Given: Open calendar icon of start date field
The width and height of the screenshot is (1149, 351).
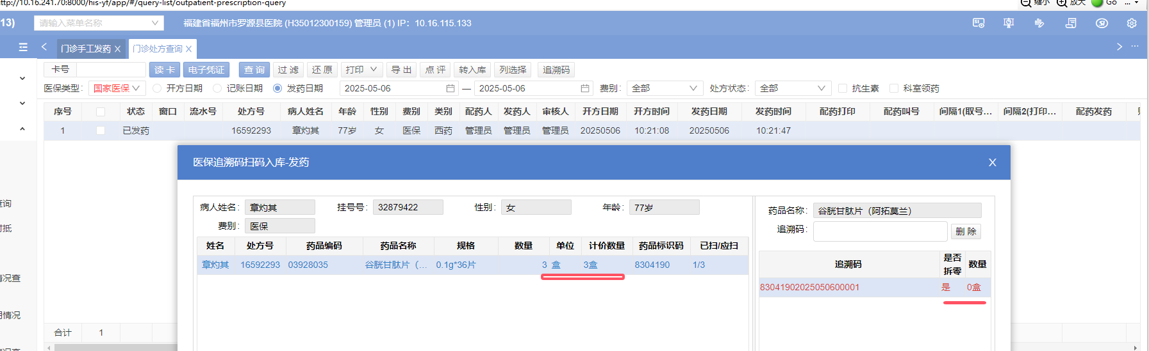Looking at the screenshot, I should (x=451, y=88).
